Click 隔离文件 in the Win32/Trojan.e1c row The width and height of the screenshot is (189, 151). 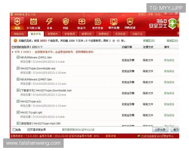[148, 104]
